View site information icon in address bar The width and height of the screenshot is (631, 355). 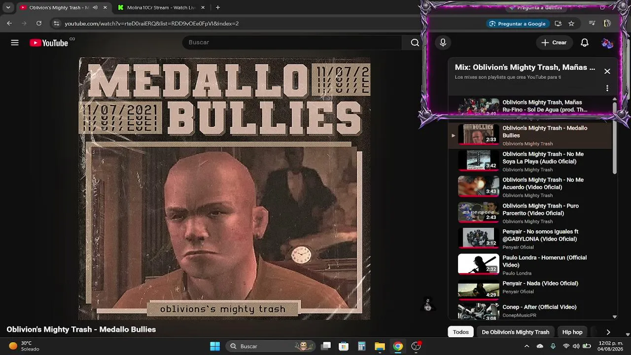(x=57, y=23)
